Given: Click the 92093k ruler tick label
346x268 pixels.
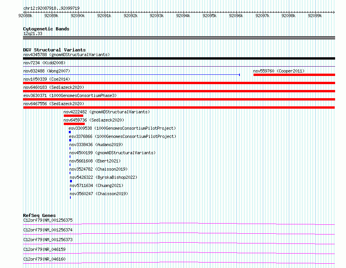Looking at the screenshot, I should pyautogui.click(x=157, y=16).
